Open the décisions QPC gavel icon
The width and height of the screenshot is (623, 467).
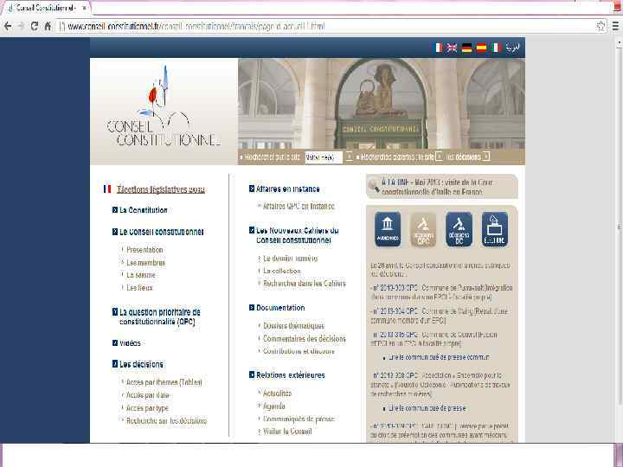point(423,229)
